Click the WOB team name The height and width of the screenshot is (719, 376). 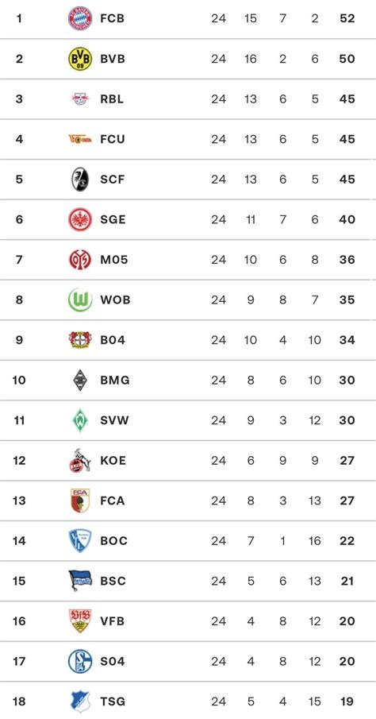coord(115,300)
